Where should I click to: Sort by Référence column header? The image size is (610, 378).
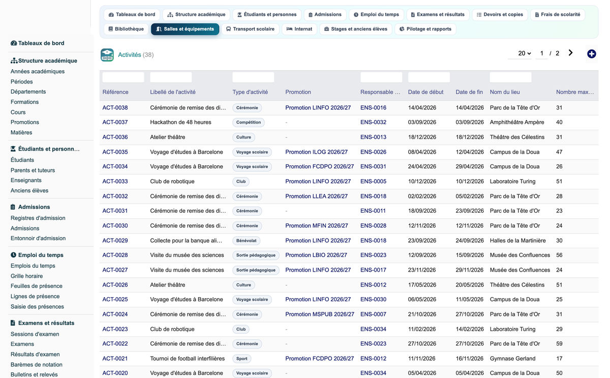point(115,92)
